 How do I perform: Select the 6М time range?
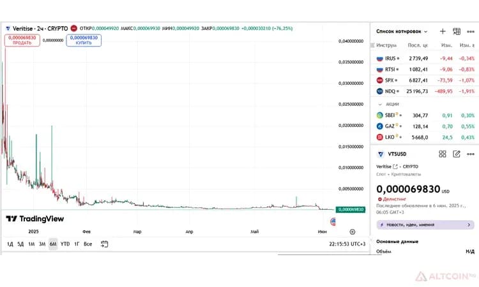(53, 244)
